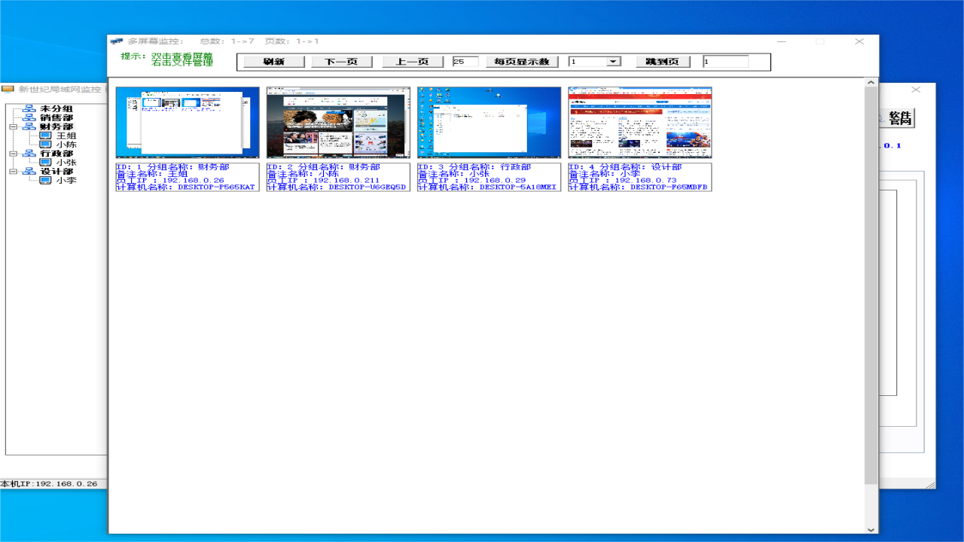Click the computer icon next to 小李

45,181
